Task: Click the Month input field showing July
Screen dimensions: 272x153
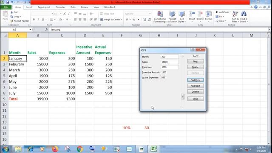Action: click(x=170, y=57)
